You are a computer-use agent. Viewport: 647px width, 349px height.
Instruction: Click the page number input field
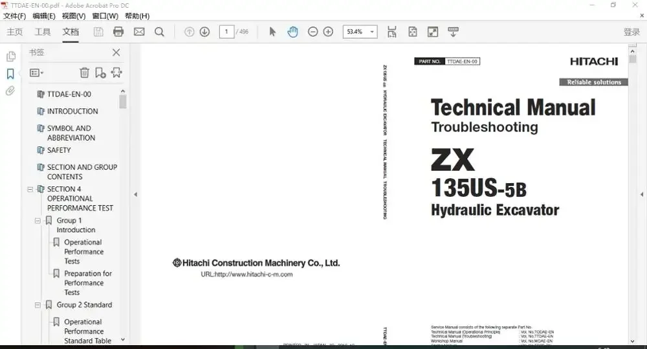[226, 32]
